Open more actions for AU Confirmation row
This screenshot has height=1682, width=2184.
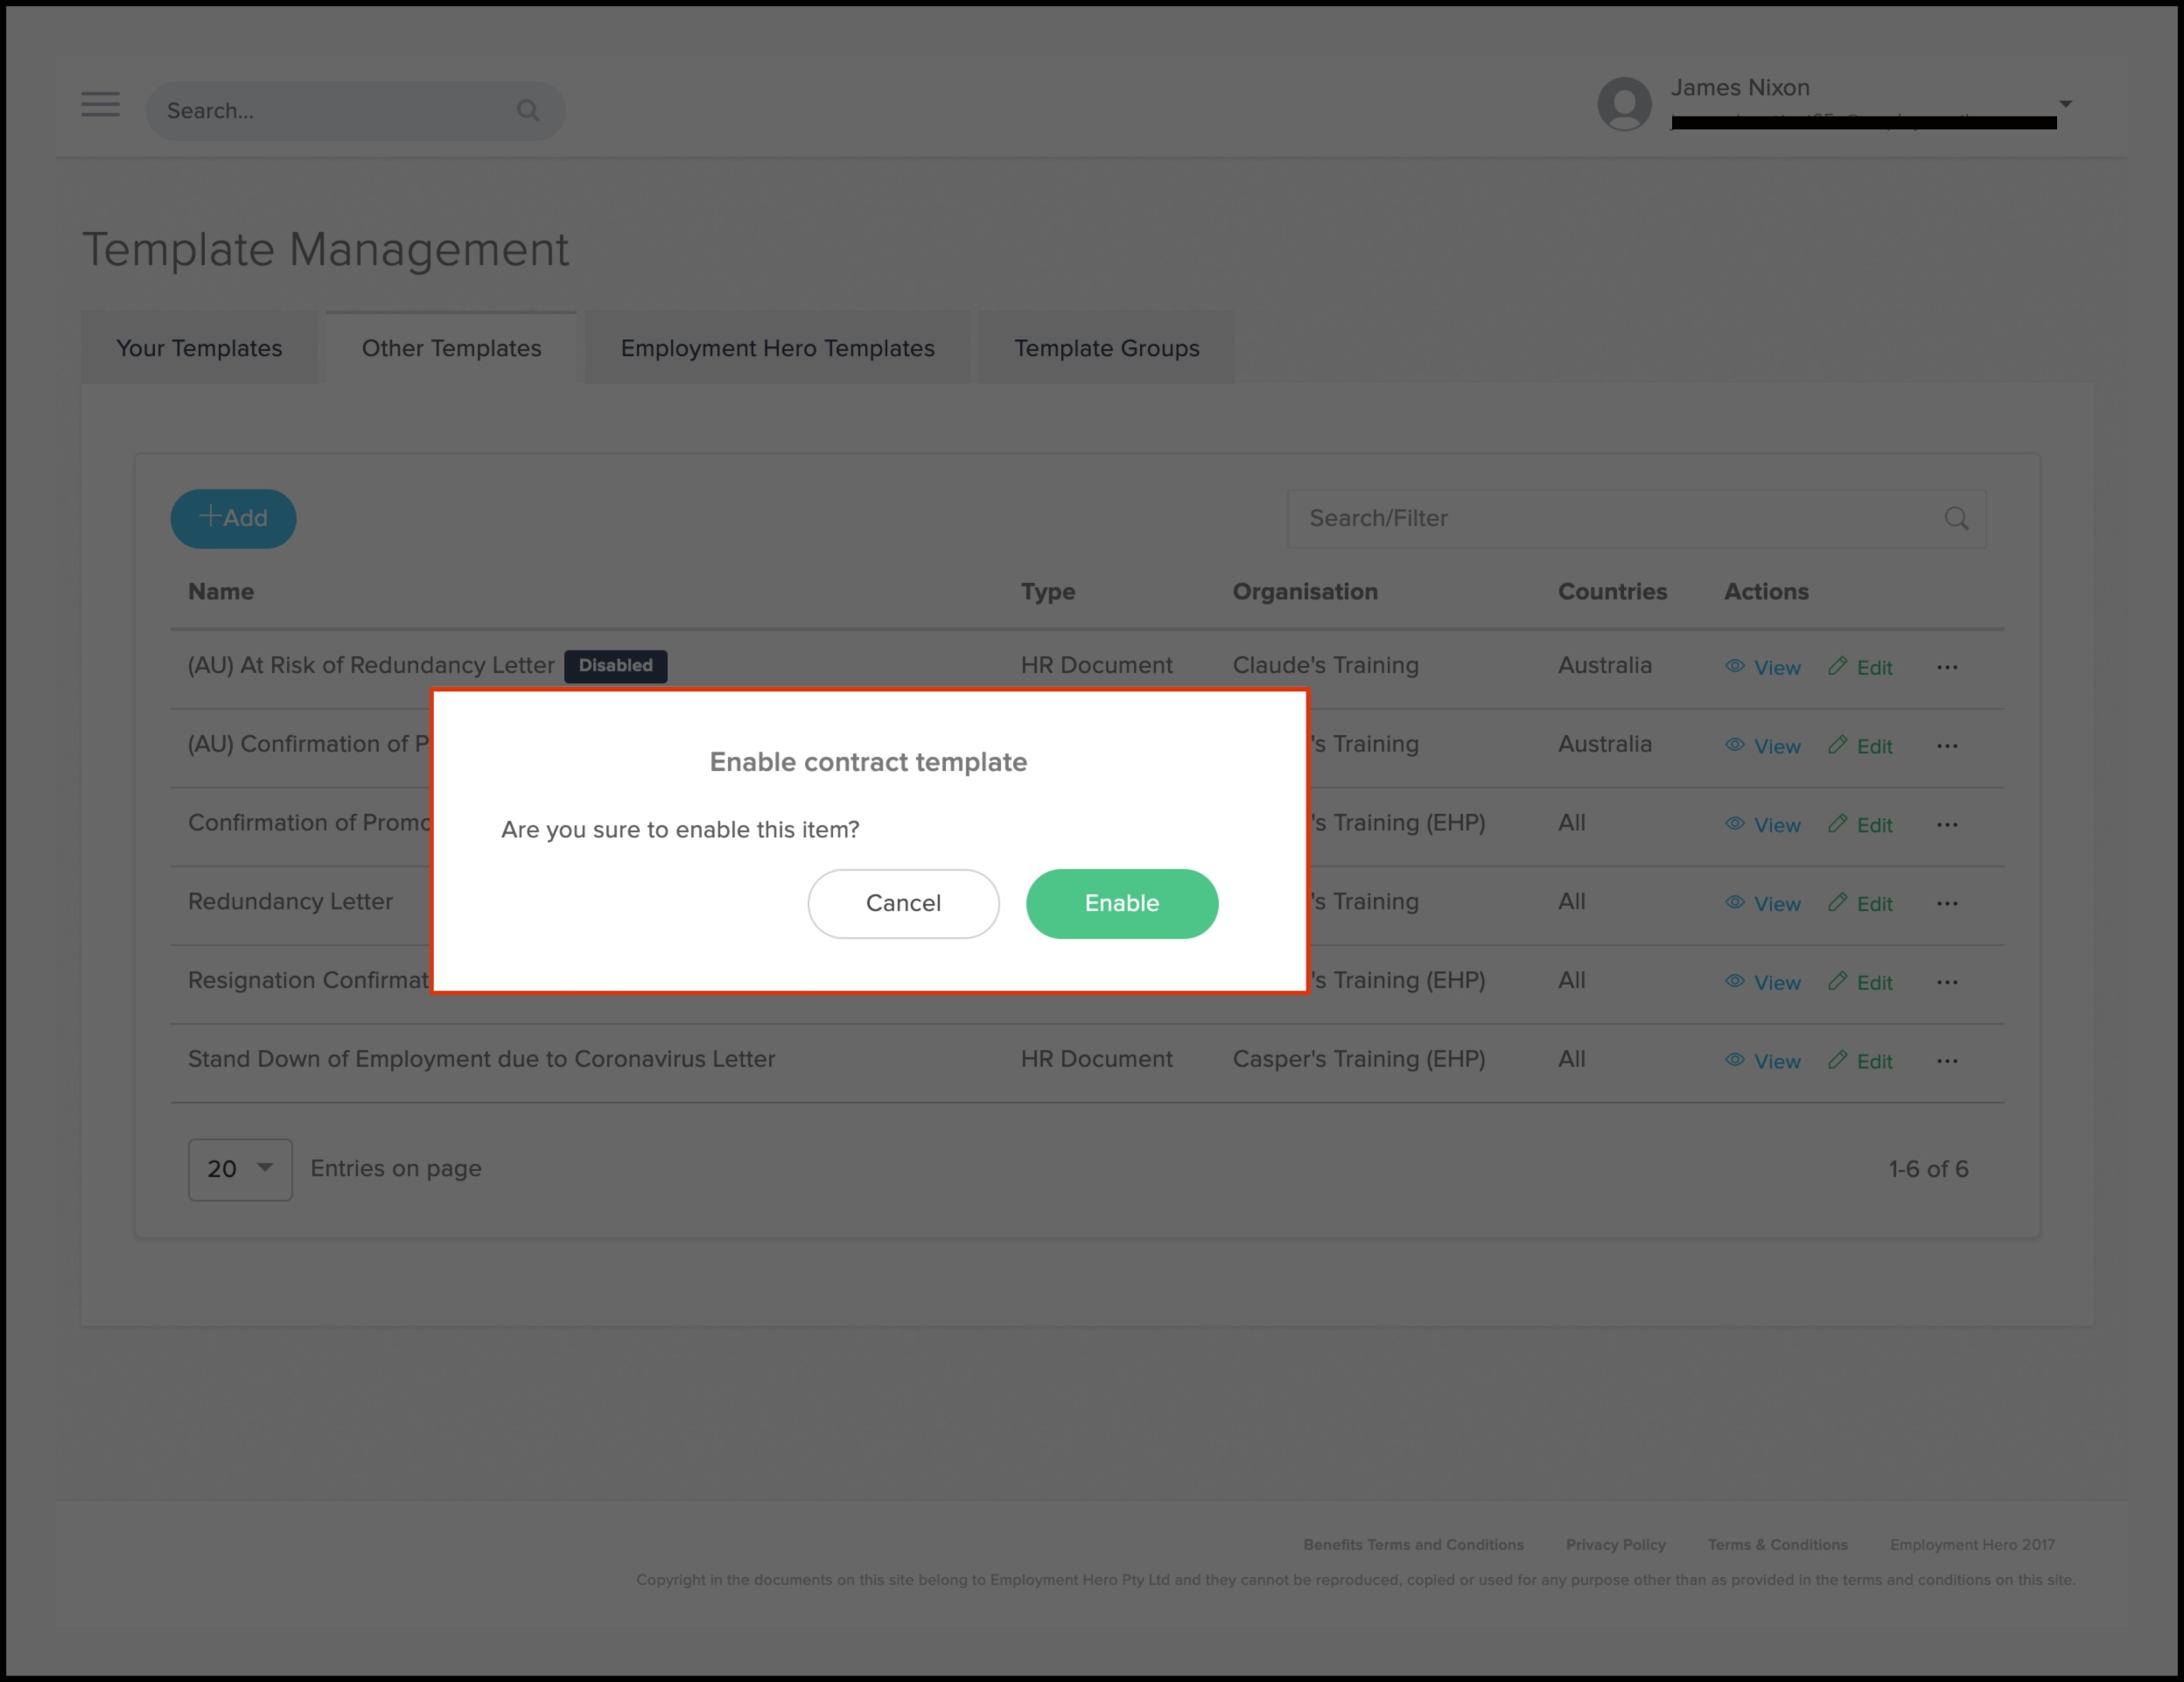click(1946, 746)
